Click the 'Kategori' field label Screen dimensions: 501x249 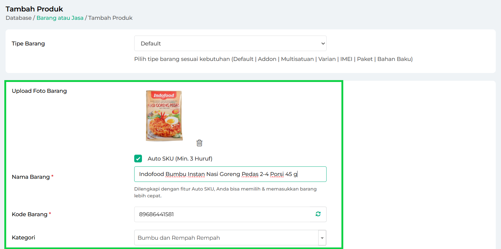coord(24,238)
